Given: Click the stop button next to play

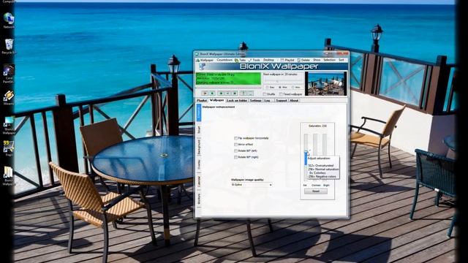Looking at the screenshot, I should [212, 94].
